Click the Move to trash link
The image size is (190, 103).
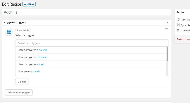coord(183,39)
